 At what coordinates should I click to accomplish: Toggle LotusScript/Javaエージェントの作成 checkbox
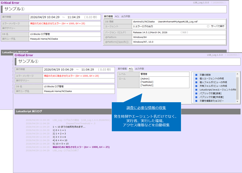point(196,90)
